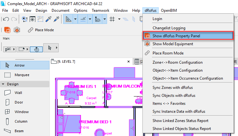The image size is (238, 136).
Task: Click the Trace reference window icon
Action: pos(32,19)
